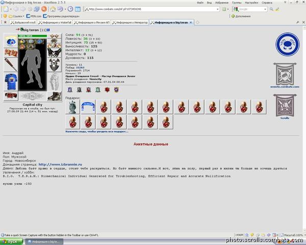Image resolution: width=306 pixels, height=245 pixels.
Task: Click the black gloves item slot
Action: pyautogui.click(x=54, y=53)
